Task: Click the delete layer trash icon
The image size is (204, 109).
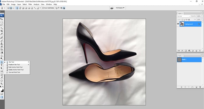Action: 200,51
